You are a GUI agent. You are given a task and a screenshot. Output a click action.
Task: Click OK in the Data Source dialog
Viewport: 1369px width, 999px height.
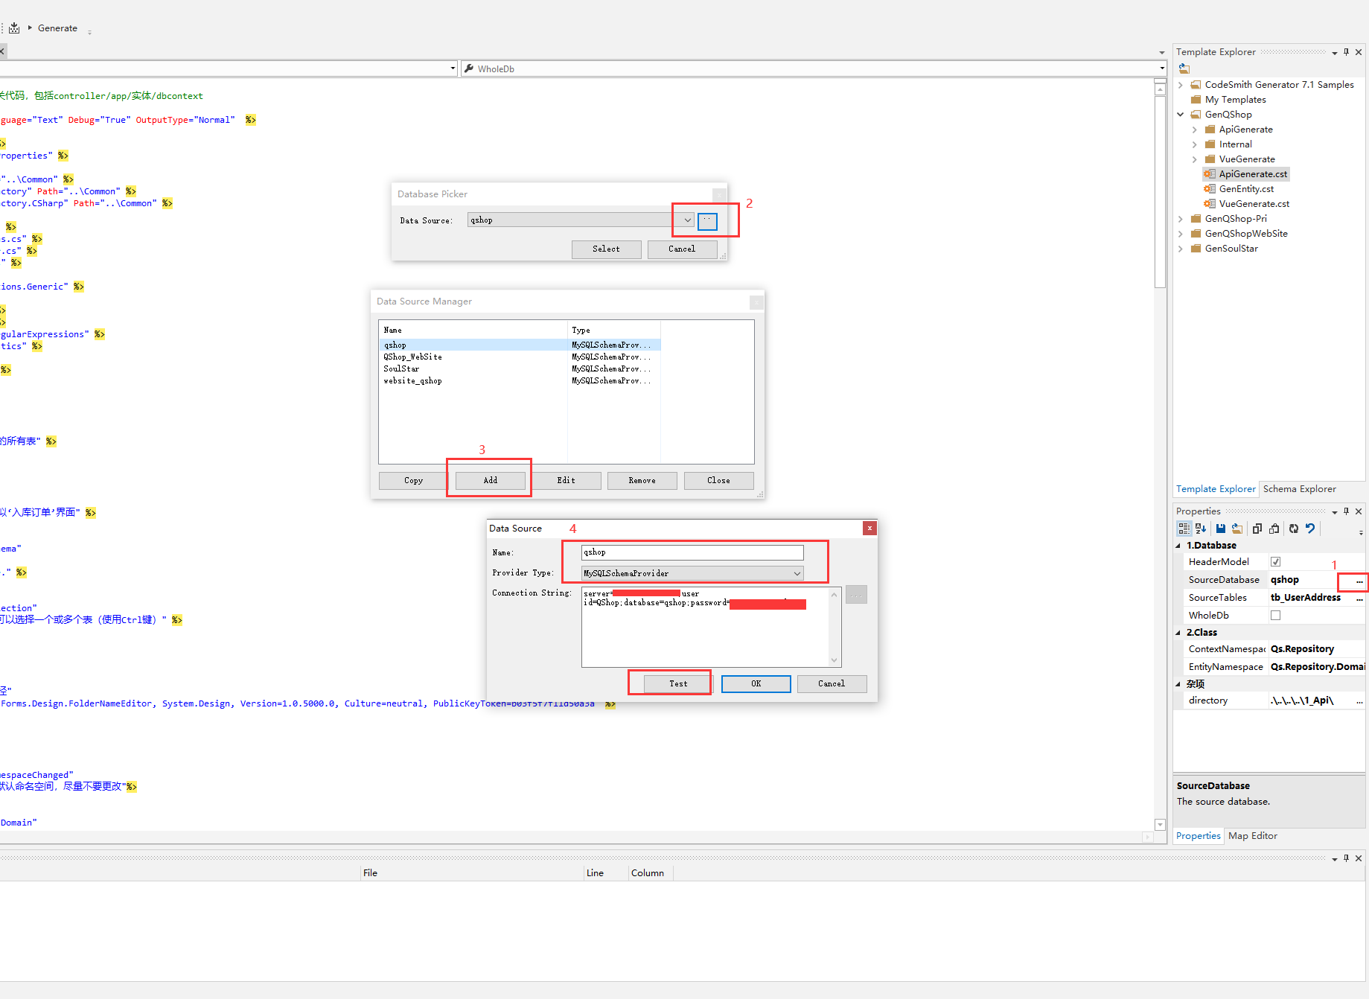coord(756,684)
